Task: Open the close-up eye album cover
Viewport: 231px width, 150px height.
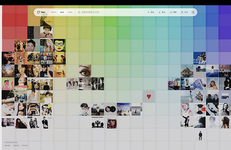Action: pos(85,71)
